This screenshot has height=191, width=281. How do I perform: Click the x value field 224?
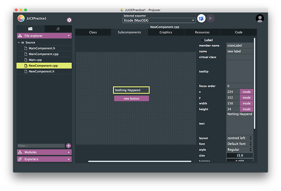pyautogui.click(x=233, y=92)
